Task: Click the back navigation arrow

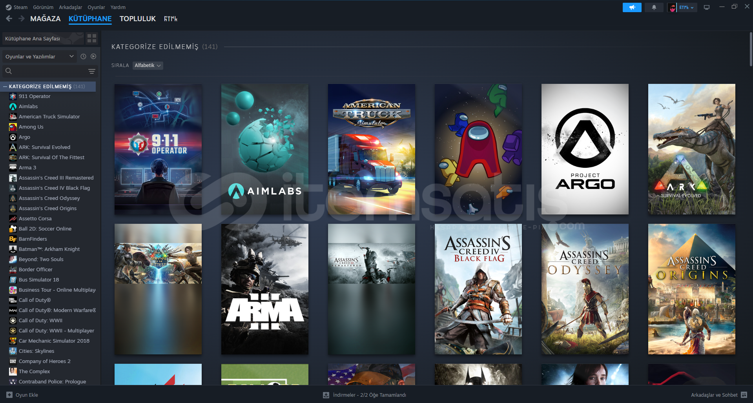Action: (9, 18)
